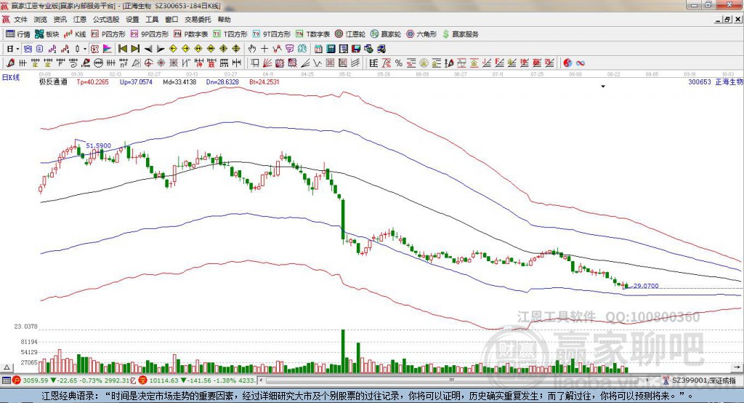Click the status bar keyboard grid icon
The image size is (744, 403).
pos(6,380)
